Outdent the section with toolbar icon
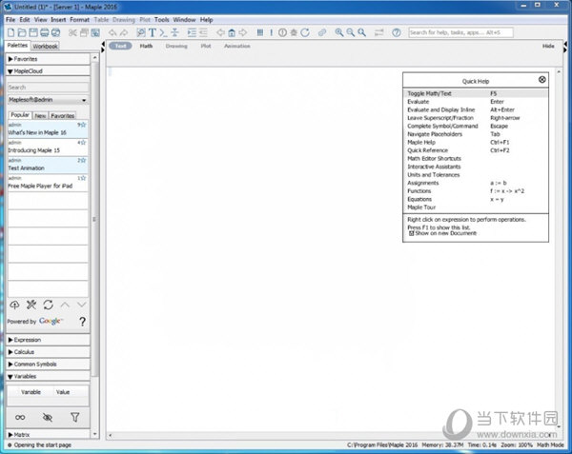Viewport: 572px width, 454px height. pos(203,32)
